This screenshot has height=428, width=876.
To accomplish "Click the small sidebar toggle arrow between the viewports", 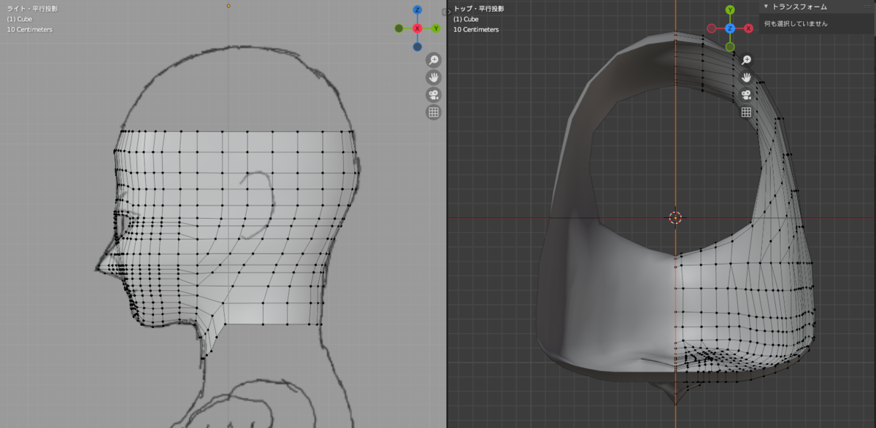I will [446, 12].
